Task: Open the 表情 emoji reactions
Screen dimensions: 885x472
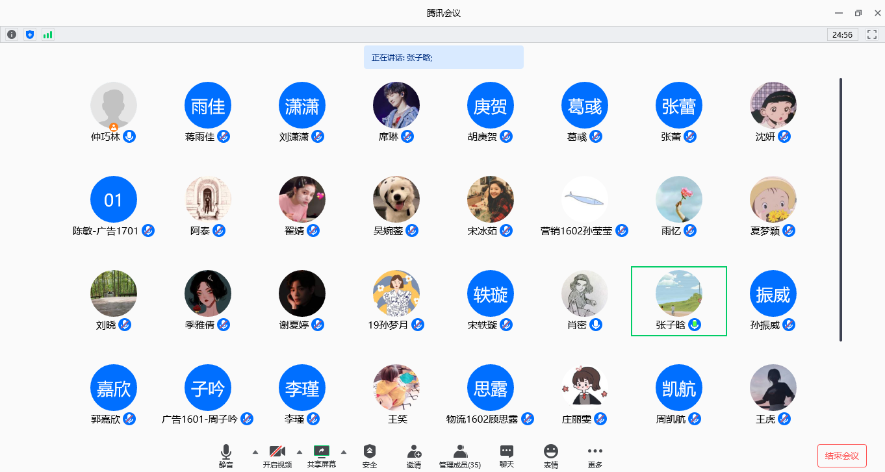Action: 551,456
